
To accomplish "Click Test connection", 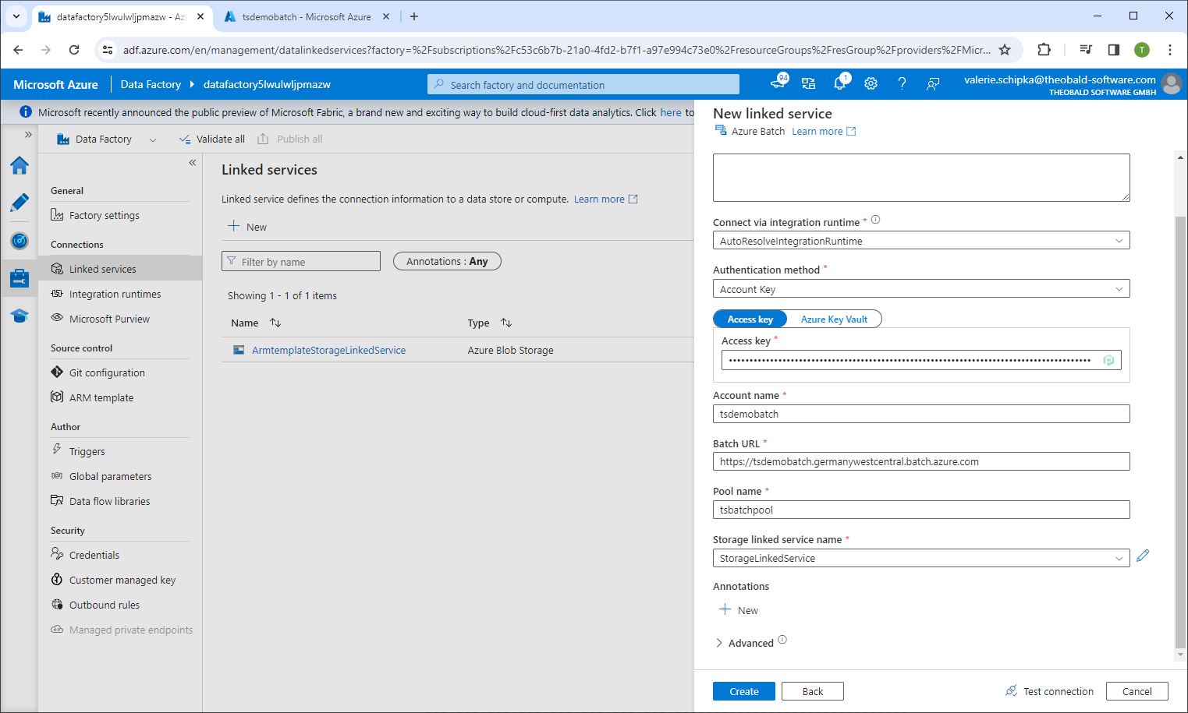I will point(1049,691).
